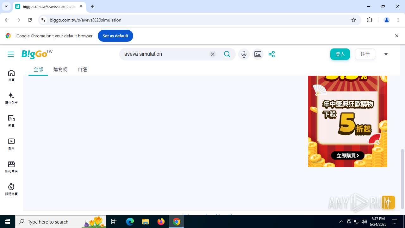Screen dimensions: 405x228
Task: Reload the page
Action: point(30,20)
